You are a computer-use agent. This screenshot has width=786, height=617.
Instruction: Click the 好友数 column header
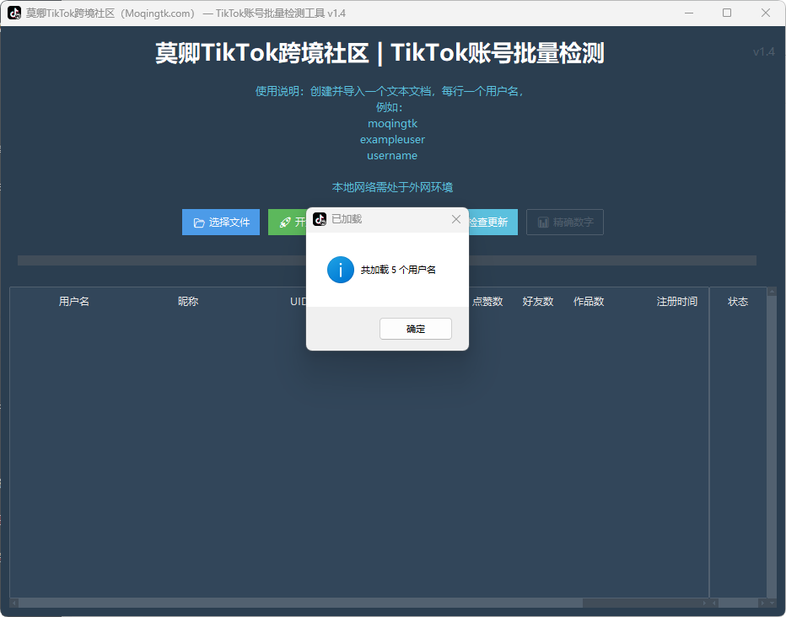click(538, 302)
